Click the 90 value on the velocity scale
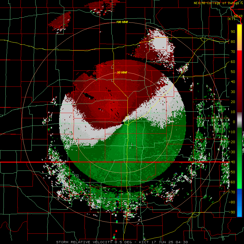Image resolution: width=244 pixels, height=244 pixels. pyautogui.click(x=233, y=32)
